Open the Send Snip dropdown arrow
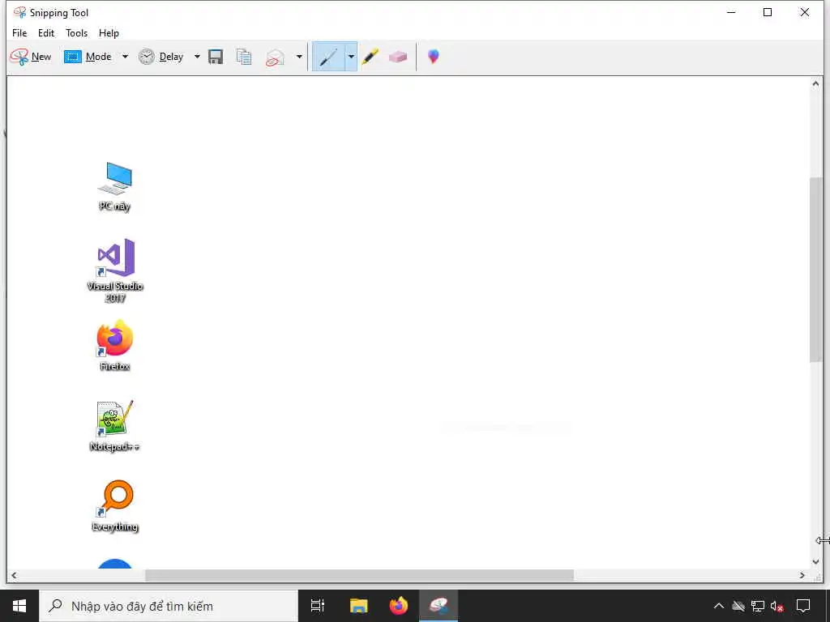Image resolution: width=830 pixels, height=622 pixels. (299, 57)
